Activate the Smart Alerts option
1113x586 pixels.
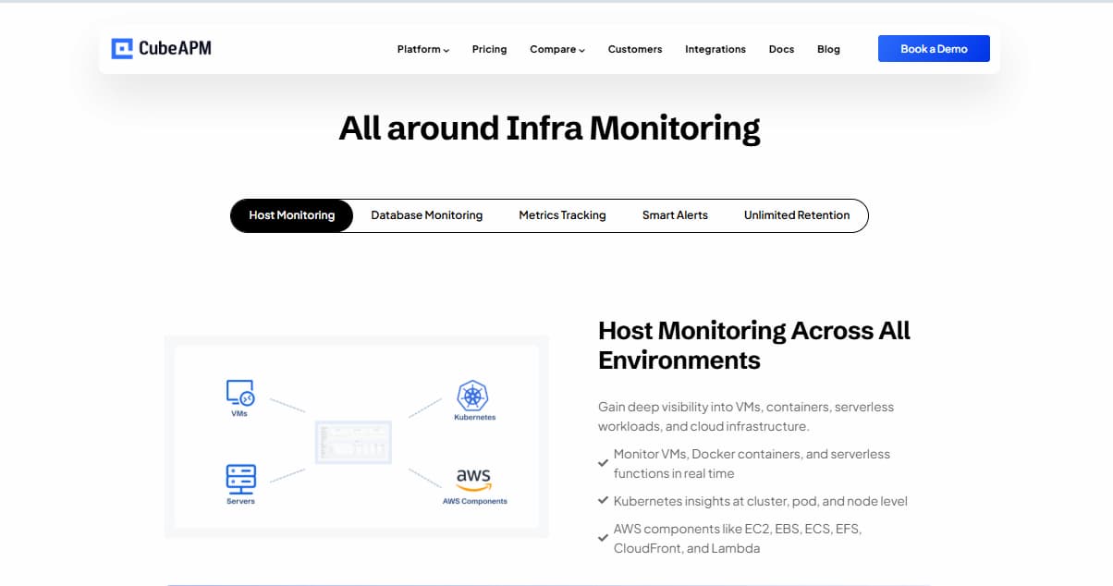[675, 215]
